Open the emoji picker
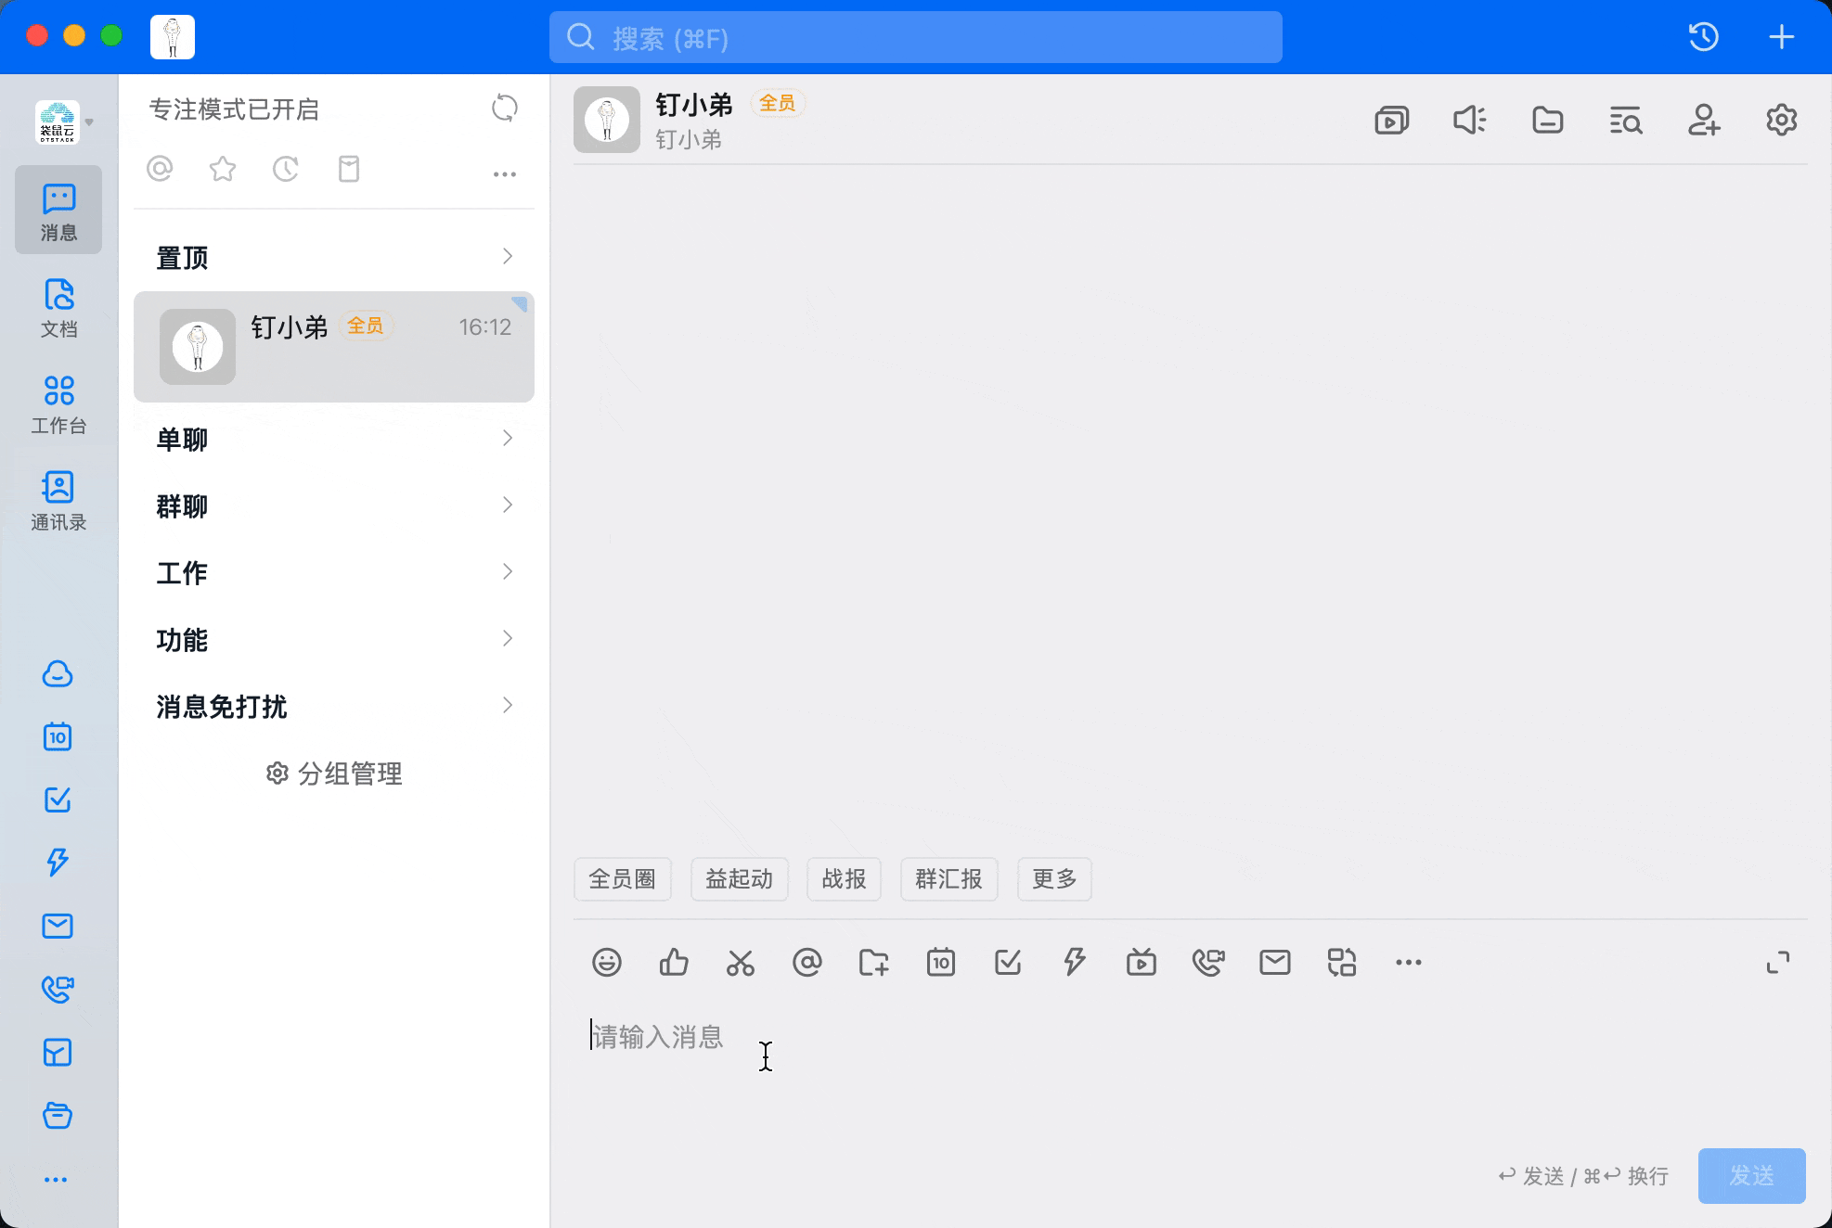Image resolution: width=1832 pixels, height=1228 pixels. click(606, 963)
